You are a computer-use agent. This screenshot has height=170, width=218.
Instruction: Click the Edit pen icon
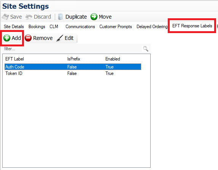pyautogui.click(x=60, y=38)
